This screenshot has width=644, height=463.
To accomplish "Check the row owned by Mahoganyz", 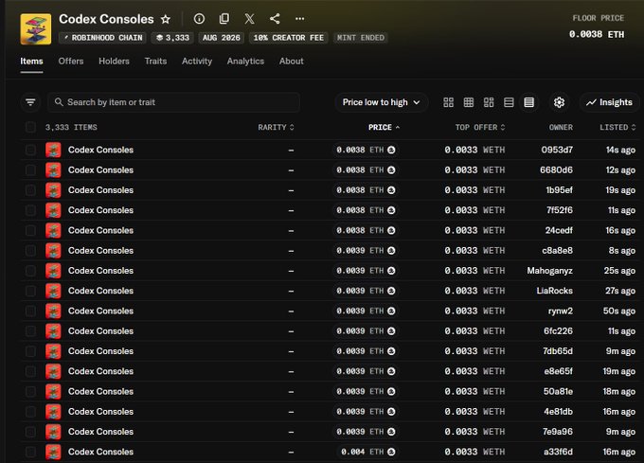I will click(30, 271).
